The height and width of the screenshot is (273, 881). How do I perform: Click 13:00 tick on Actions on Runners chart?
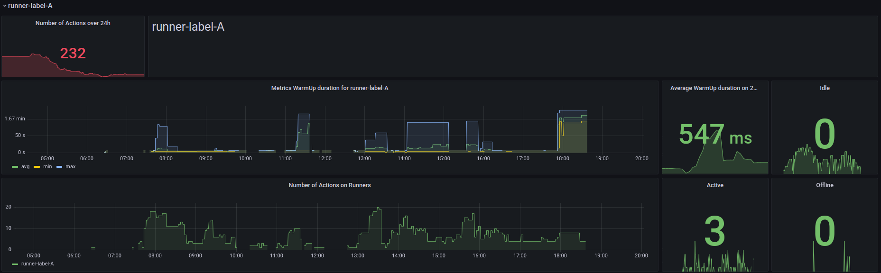358,256
